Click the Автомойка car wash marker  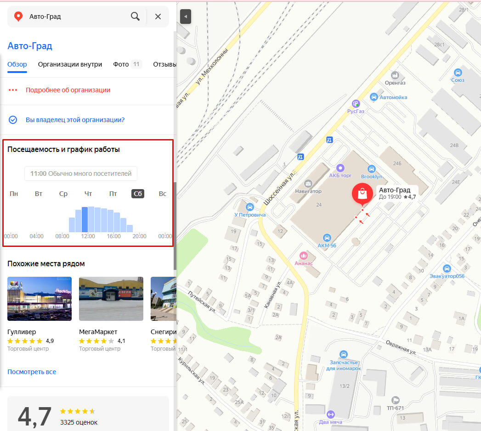[373, 97]
